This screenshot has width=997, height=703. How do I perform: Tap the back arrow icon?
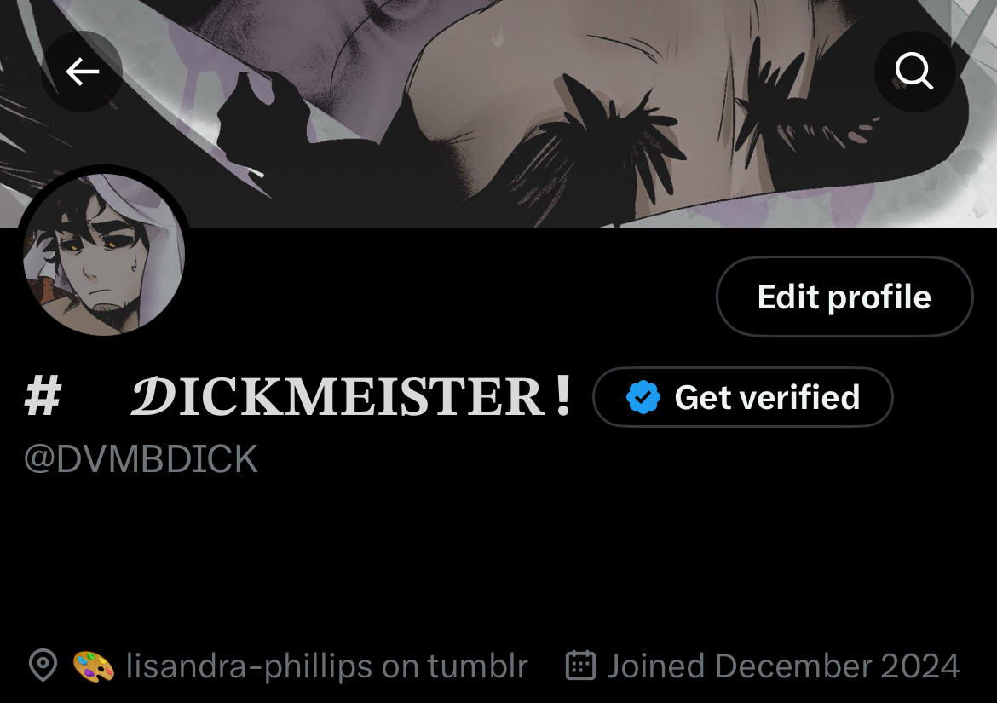click(x=82, y=72)
